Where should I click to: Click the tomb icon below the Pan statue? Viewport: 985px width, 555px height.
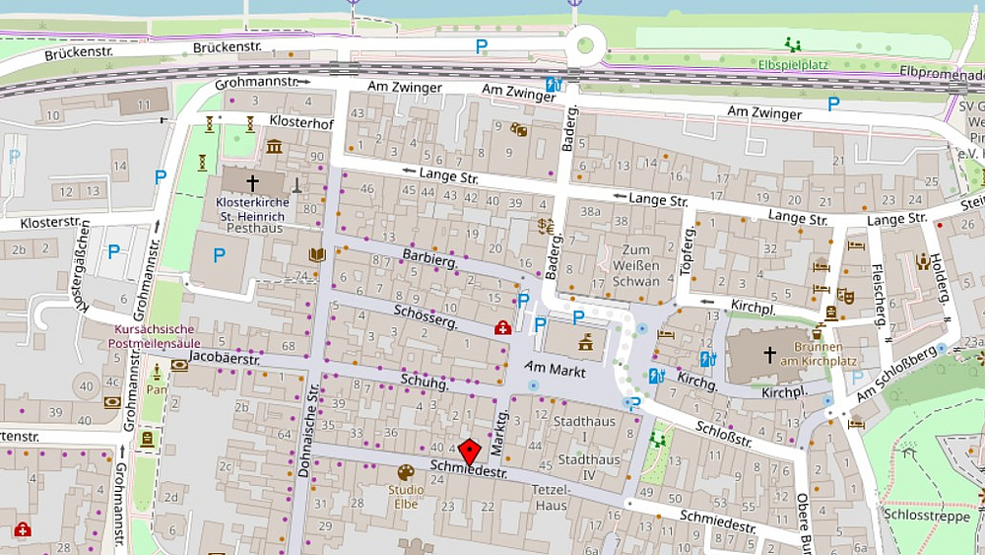coord(147,439)
